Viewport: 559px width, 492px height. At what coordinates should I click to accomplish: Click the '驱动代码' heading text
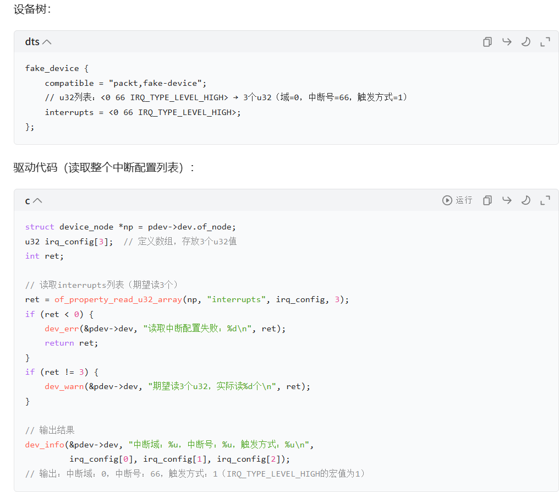[35, 167]
